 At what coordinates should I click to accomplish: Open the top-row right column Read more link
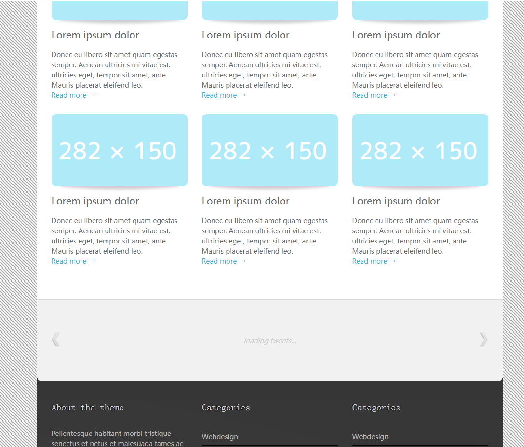point(374,95)
